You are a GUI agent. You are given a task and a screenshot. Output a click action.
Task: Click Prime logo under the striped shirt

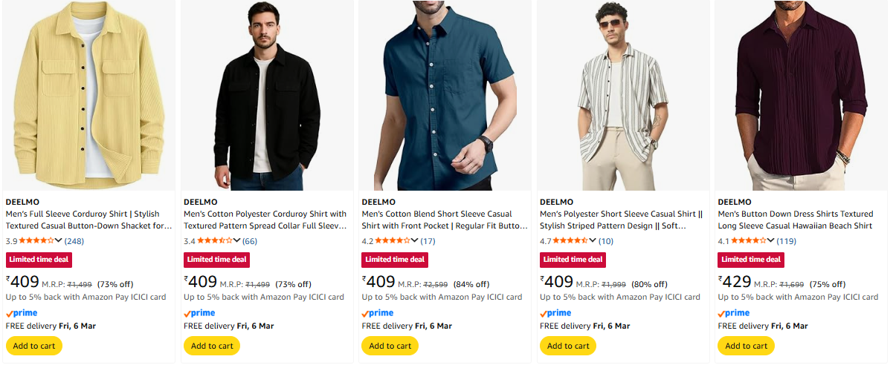(x=555, y=313)
